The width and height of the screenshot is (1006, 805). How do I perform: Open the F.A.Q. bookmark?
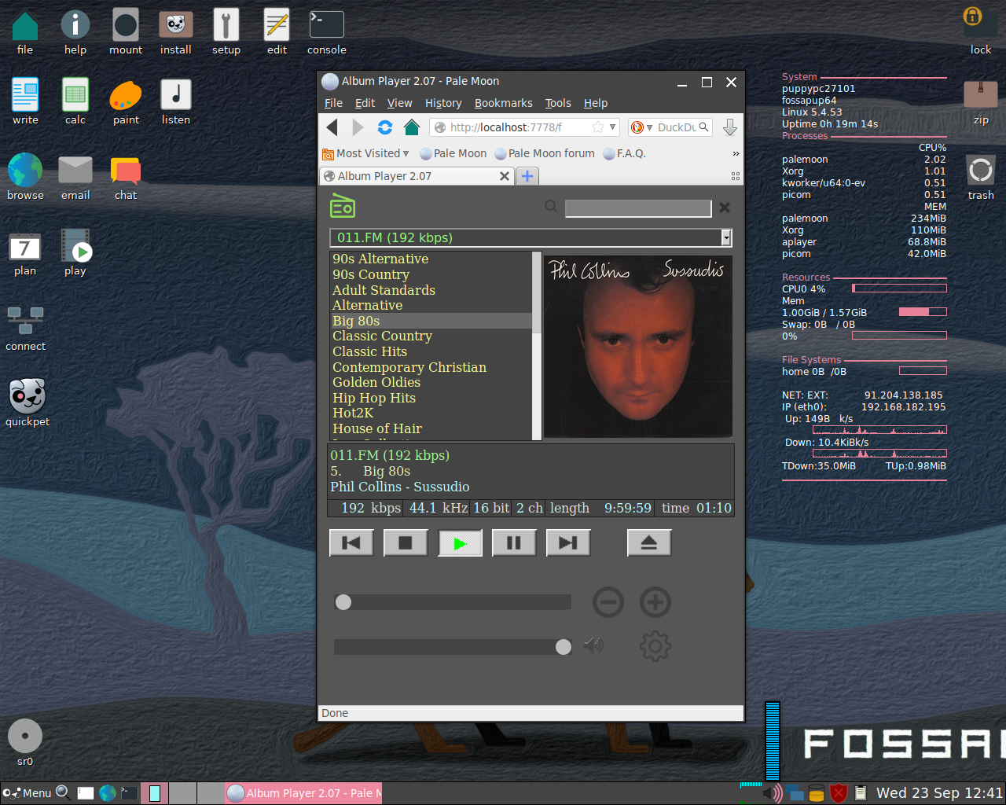pyautogui.click(x=625, y=153)
